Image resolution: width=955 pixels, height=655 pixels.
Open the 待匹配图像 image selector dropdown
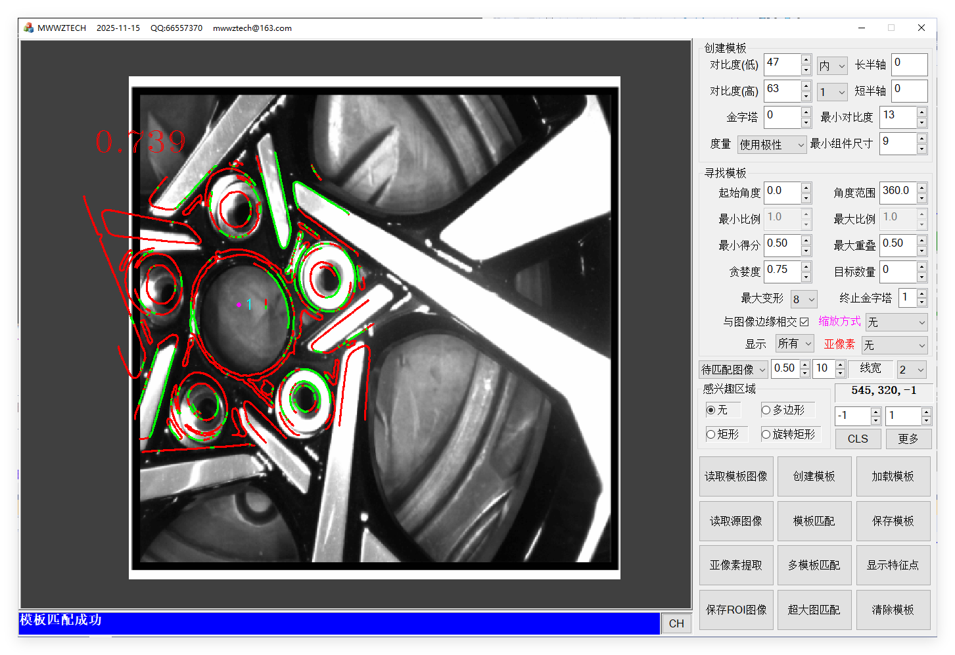(x=734, y=370)
